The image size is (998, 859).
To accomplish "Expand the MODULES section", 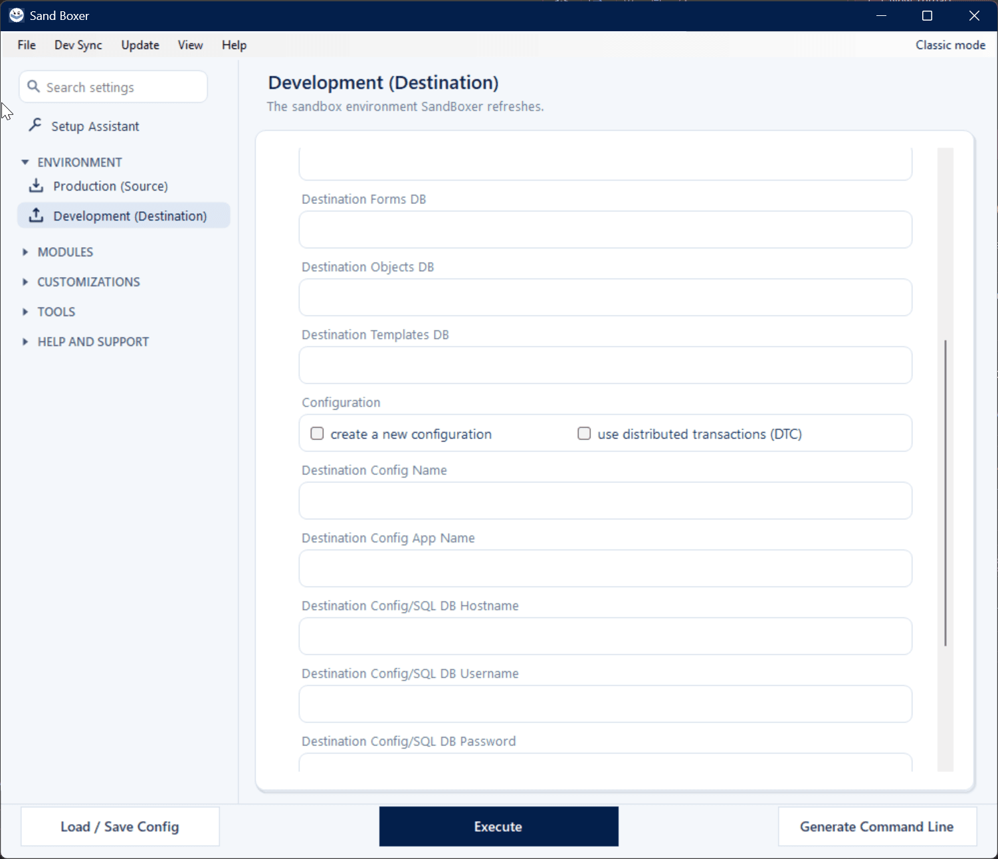I will [x=25, y=252].
